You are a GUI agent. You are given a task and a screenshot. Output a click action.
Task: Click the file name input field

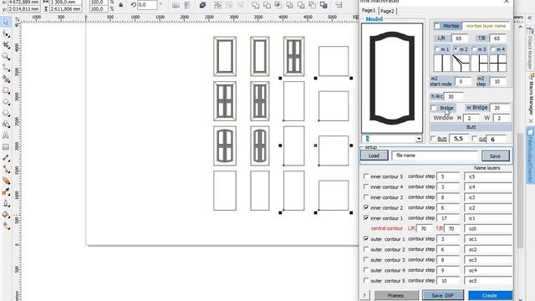(x=435, y=156)
